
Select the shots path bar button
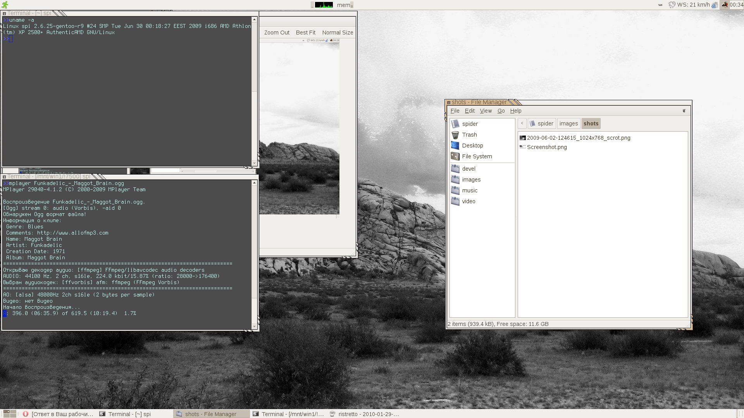(591, 123)
